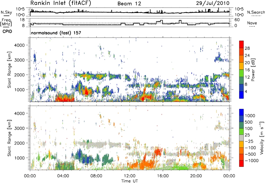Click the strong red echo near 04:00 in power panel
Image resolution: width=265 pixels, height=183 pixels.
pos(64,98)
